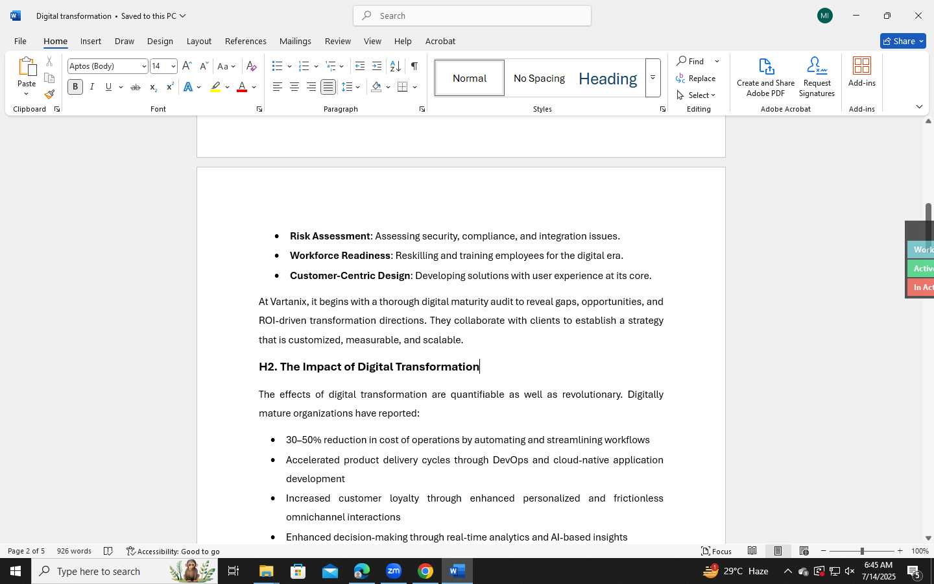Switch to the Layout tab
Viewport: 934px width, 584px height.
[199, 41]
